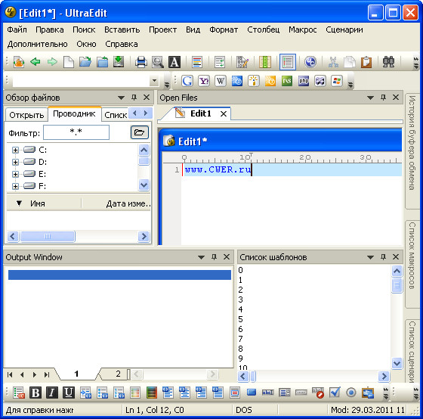423x419 pixels.
Task: Select the Edit1 file tab
Action: point(200,113)
